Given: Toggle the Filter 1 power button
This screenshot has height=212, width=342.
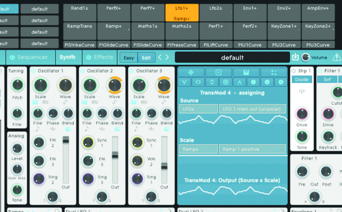Looking at the screenshot, I should click(x=320, y=71).
